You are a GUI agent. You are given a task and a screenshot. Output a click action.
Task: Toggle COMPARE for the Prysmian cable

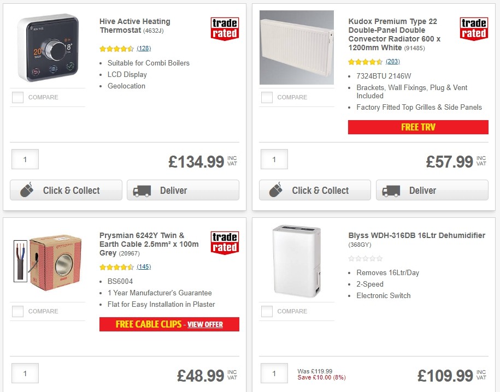pos(17,312)
